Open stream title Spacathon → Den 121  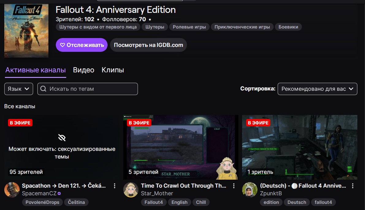[x=64, y=186]
